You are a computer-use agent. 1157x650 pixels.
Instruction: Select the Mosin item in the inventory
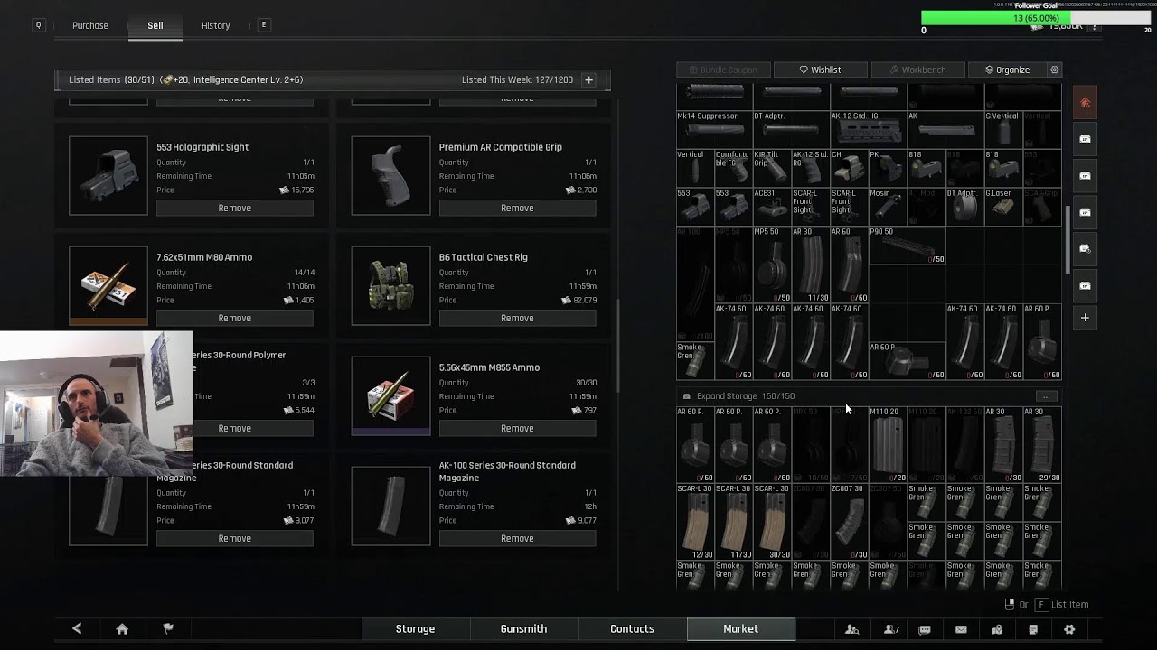tap(887, 207)
